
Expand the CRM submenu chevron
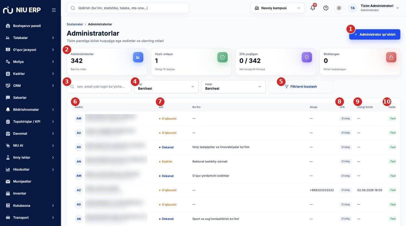click(53, 86)
